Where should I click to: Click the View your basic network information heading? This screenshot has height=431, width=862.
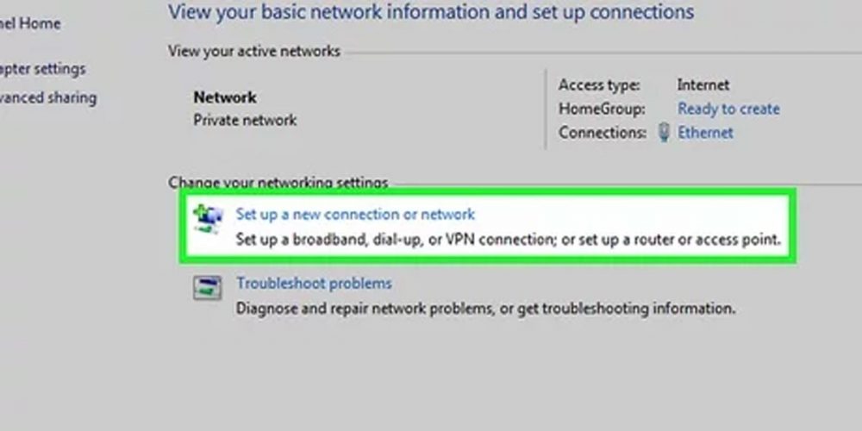point(431,12)
